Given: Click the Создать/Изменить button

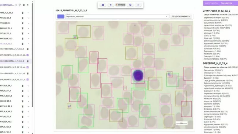Looking at the screenshot, I should [x=181, y=16].
